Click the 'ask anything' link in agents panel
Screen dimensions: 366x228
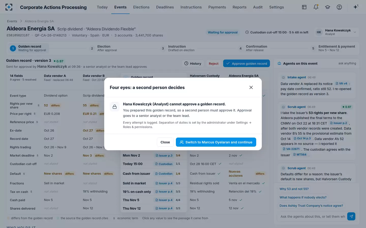[347, 63]
